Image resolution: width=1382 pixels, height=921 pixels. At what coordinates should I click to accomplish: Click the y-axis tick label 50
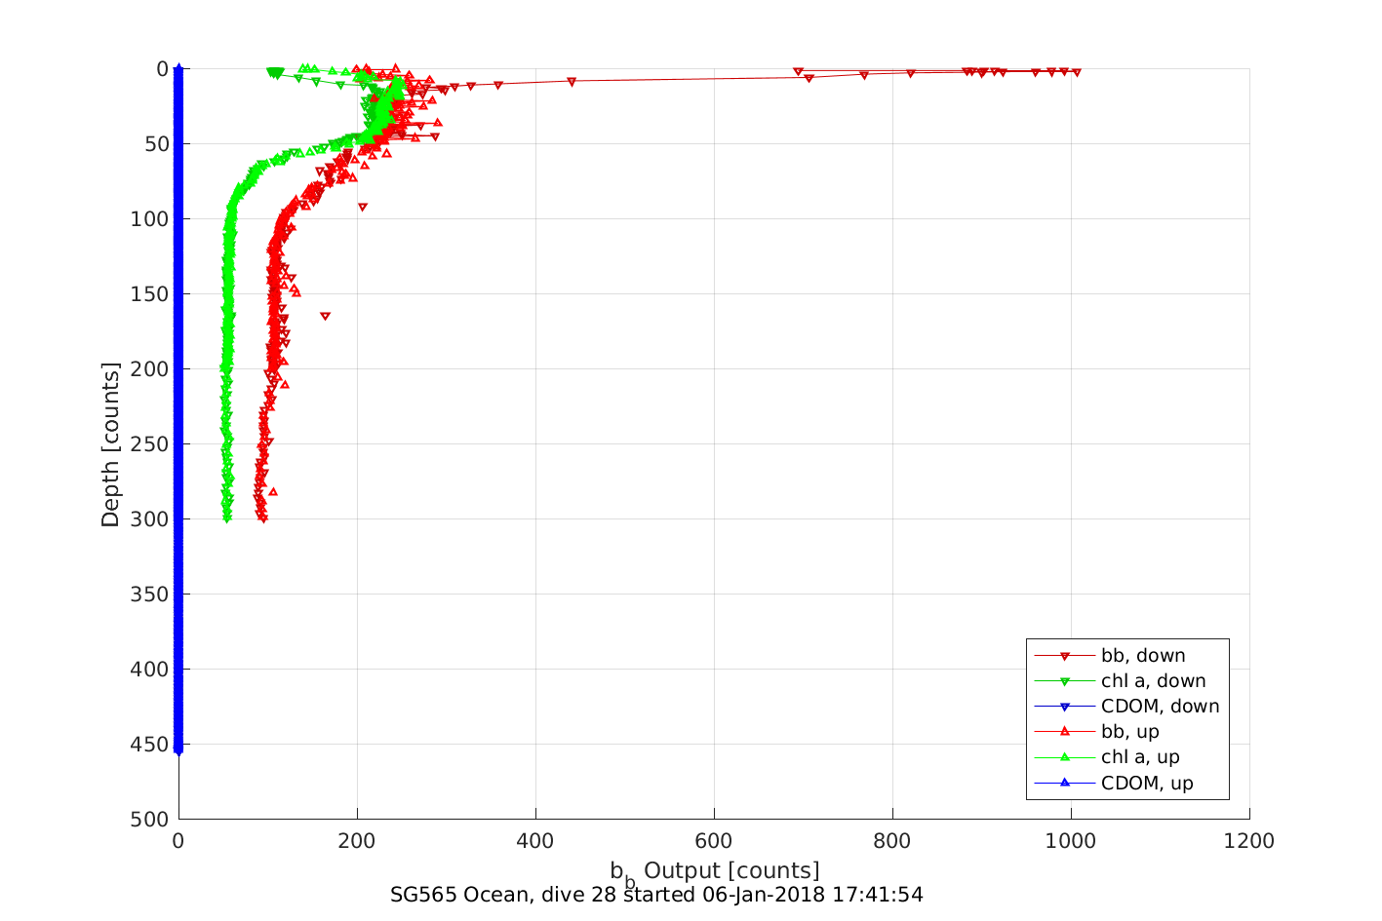[x=157, y=144]
